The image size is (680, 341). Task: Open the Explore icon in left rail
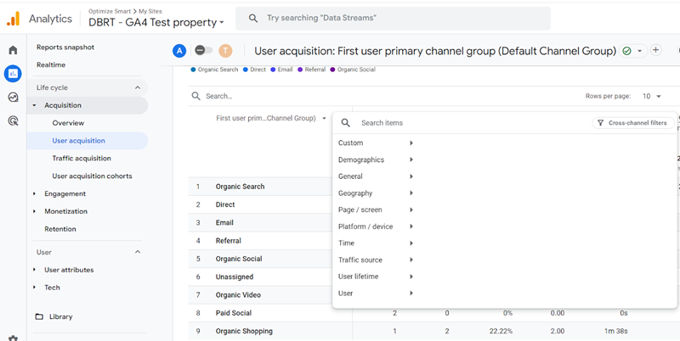click(x=13, y=98)
